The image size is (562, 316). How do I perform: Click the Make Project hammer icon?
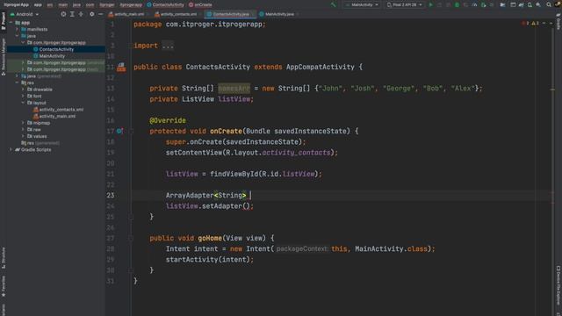tap(334, 4)
